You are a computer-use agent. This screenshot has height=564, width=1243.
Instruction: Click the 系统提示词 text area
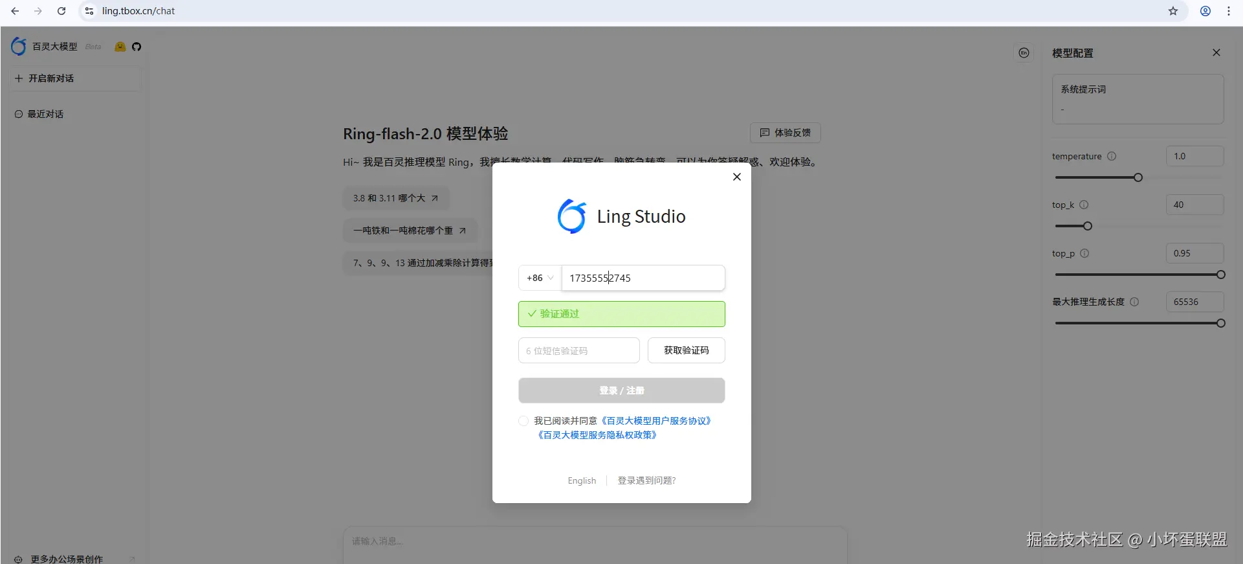point(1138,99)
